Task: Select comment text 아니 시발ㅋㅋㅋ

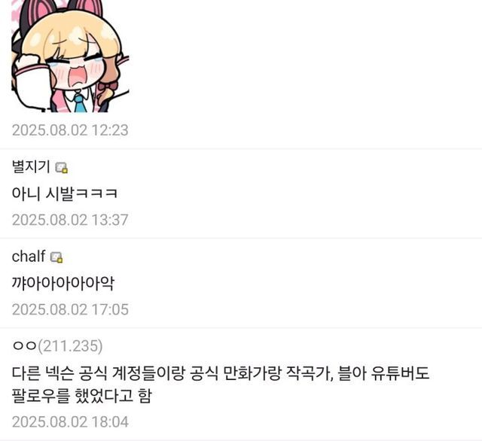Action: tap(65, 193)
